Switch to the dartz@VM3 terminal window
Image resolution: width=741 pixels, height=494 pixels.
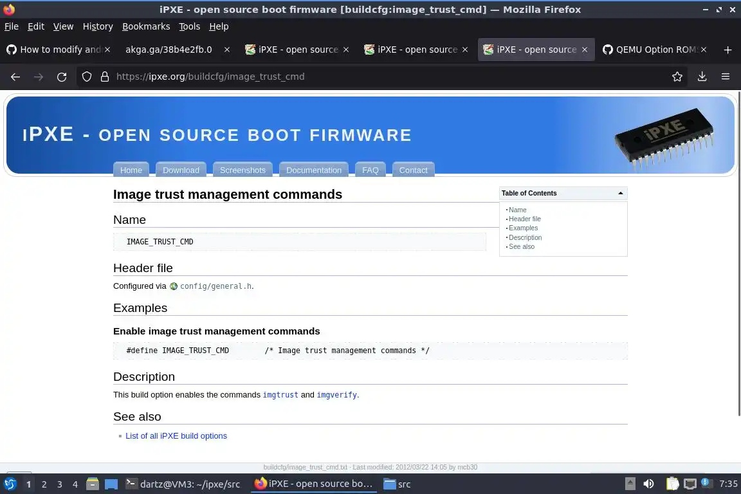coord(183,484)
